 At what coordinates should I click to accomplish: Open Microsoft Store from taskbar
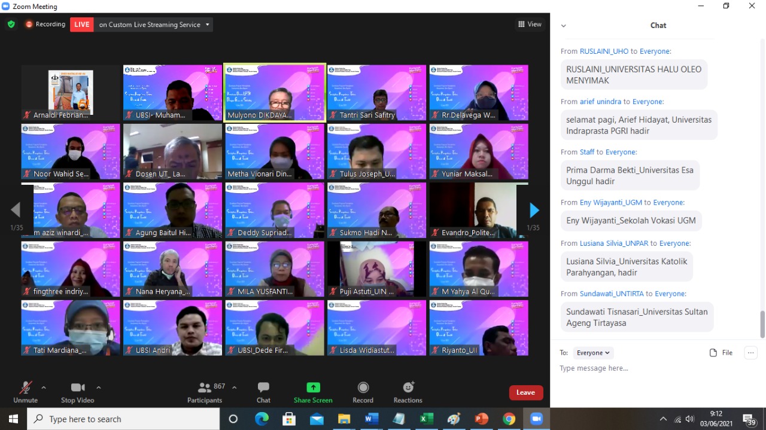(289, 419)
